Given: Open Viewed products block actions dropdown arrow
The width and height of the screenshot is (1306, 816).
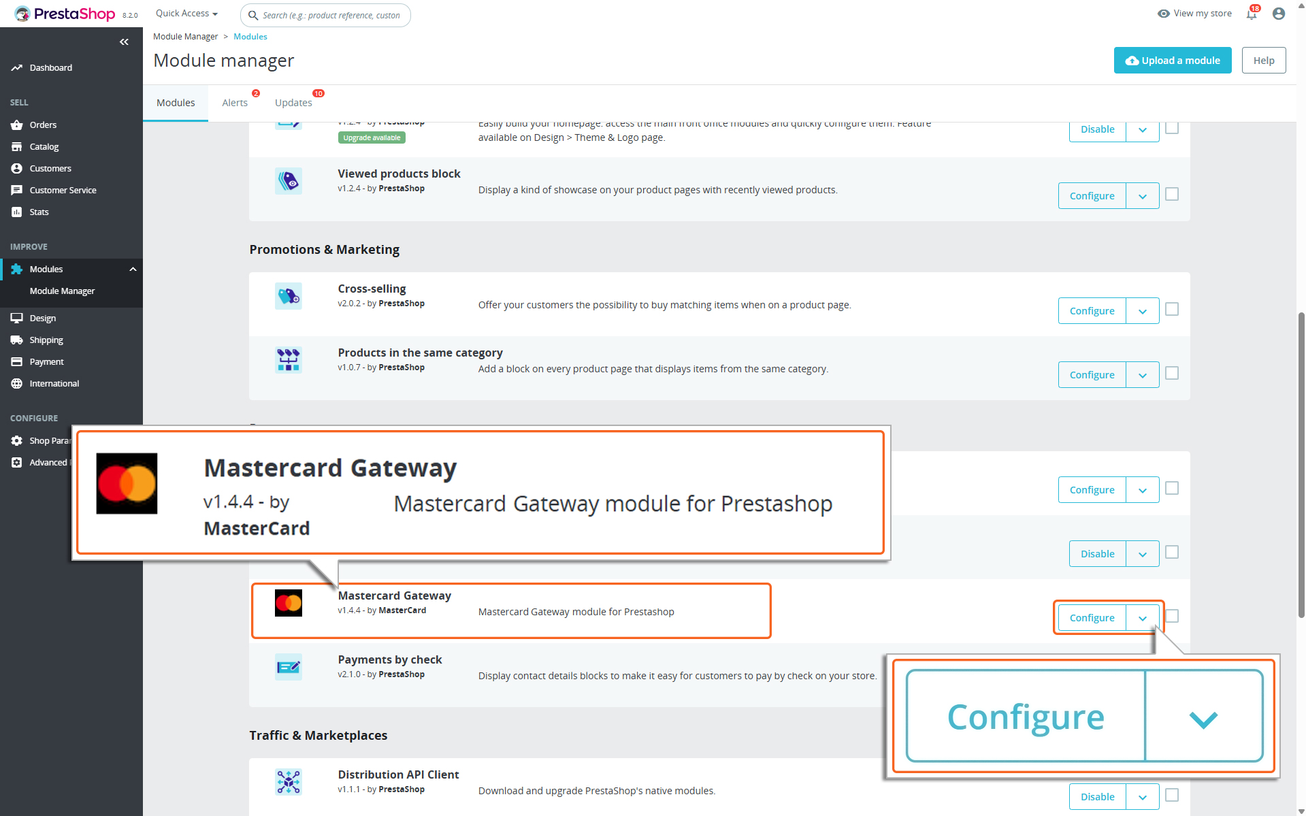Looking at the screenshot, I should coord(1143,196).
